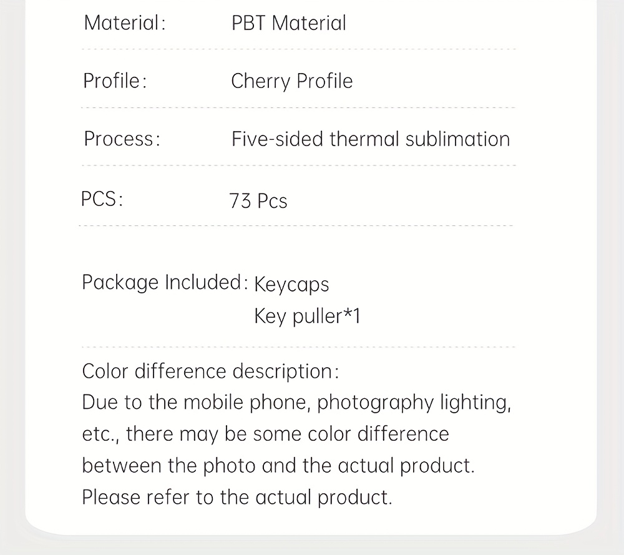Viewport: 624px width, 555px height.
Task: Click the dashed divider below the Material row
Action: pos(298,49)
